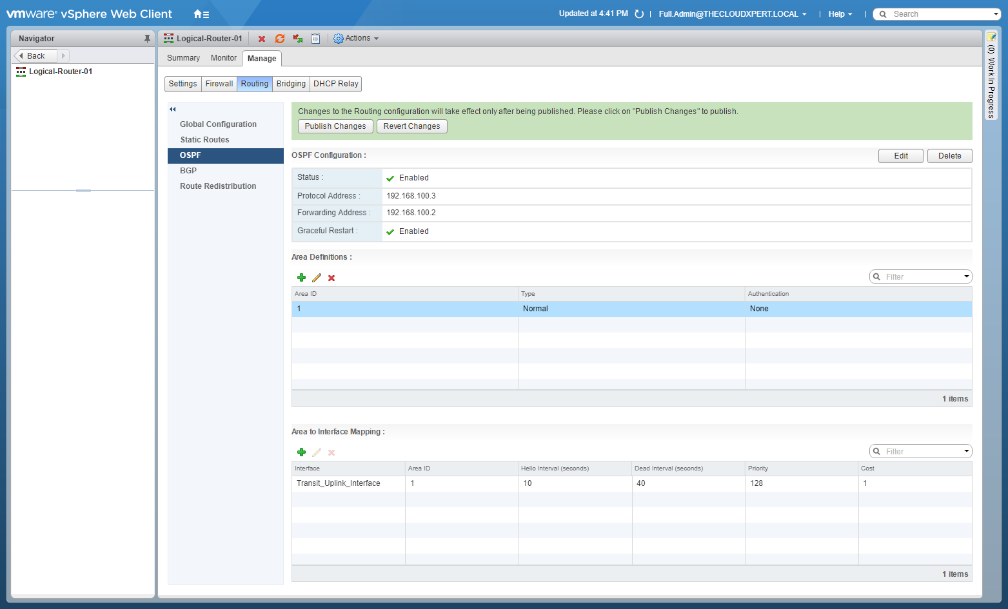
Task: Collapse the routing category sidebar
Action: click(x=173, y=109)
